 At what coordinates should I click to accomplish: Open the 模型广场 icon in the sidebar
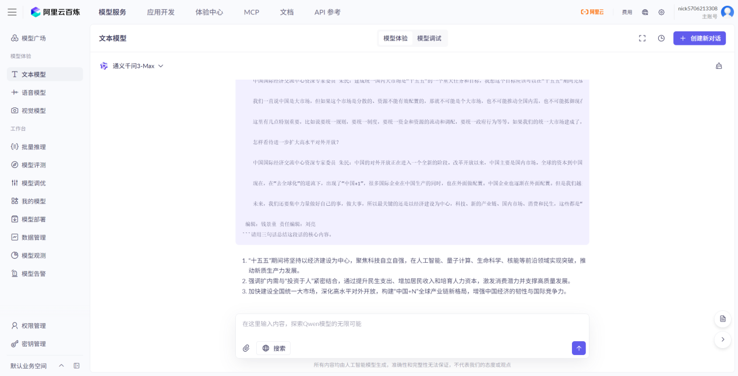click(15, 38)
